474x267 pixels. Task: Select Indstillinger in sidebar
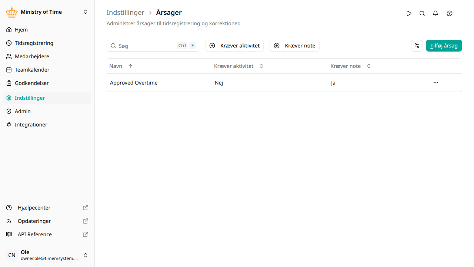coord(47,98)
